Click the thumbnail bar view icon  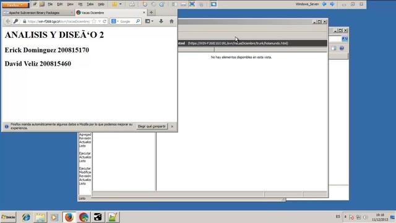pos(183,4)
